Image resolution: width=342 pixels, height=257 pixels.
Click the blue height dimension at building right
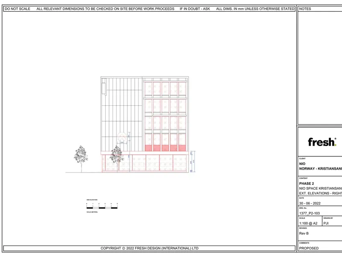tap(192, 161)
